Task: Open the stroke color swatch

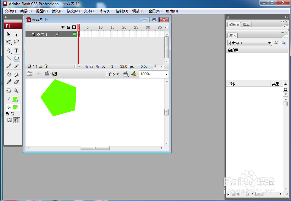Action: coord(15,99)
